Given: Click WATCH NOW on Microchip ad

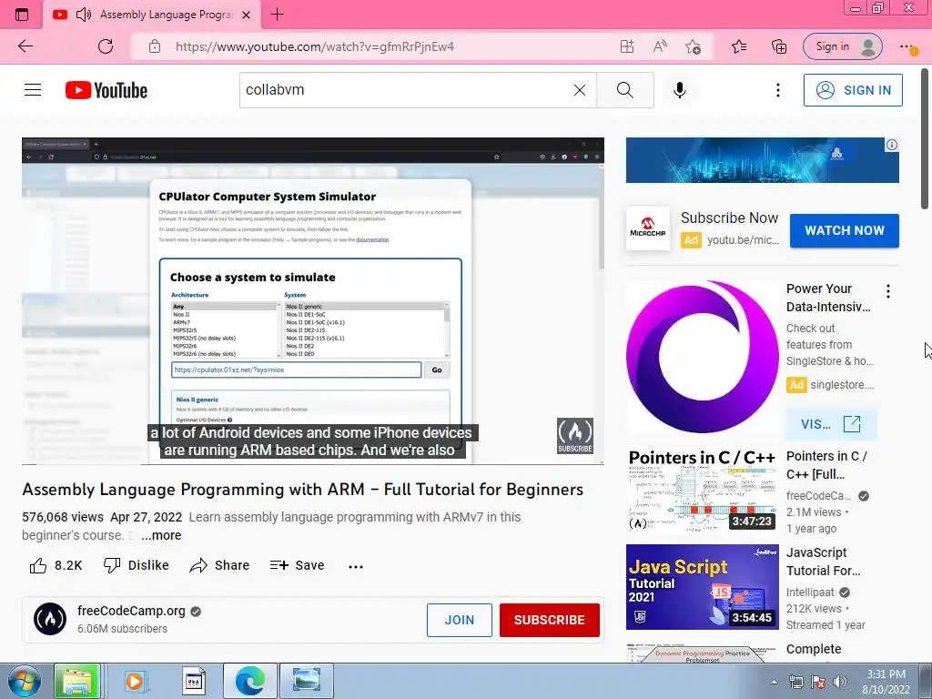Looking at the screenshot, I should 844,230.
